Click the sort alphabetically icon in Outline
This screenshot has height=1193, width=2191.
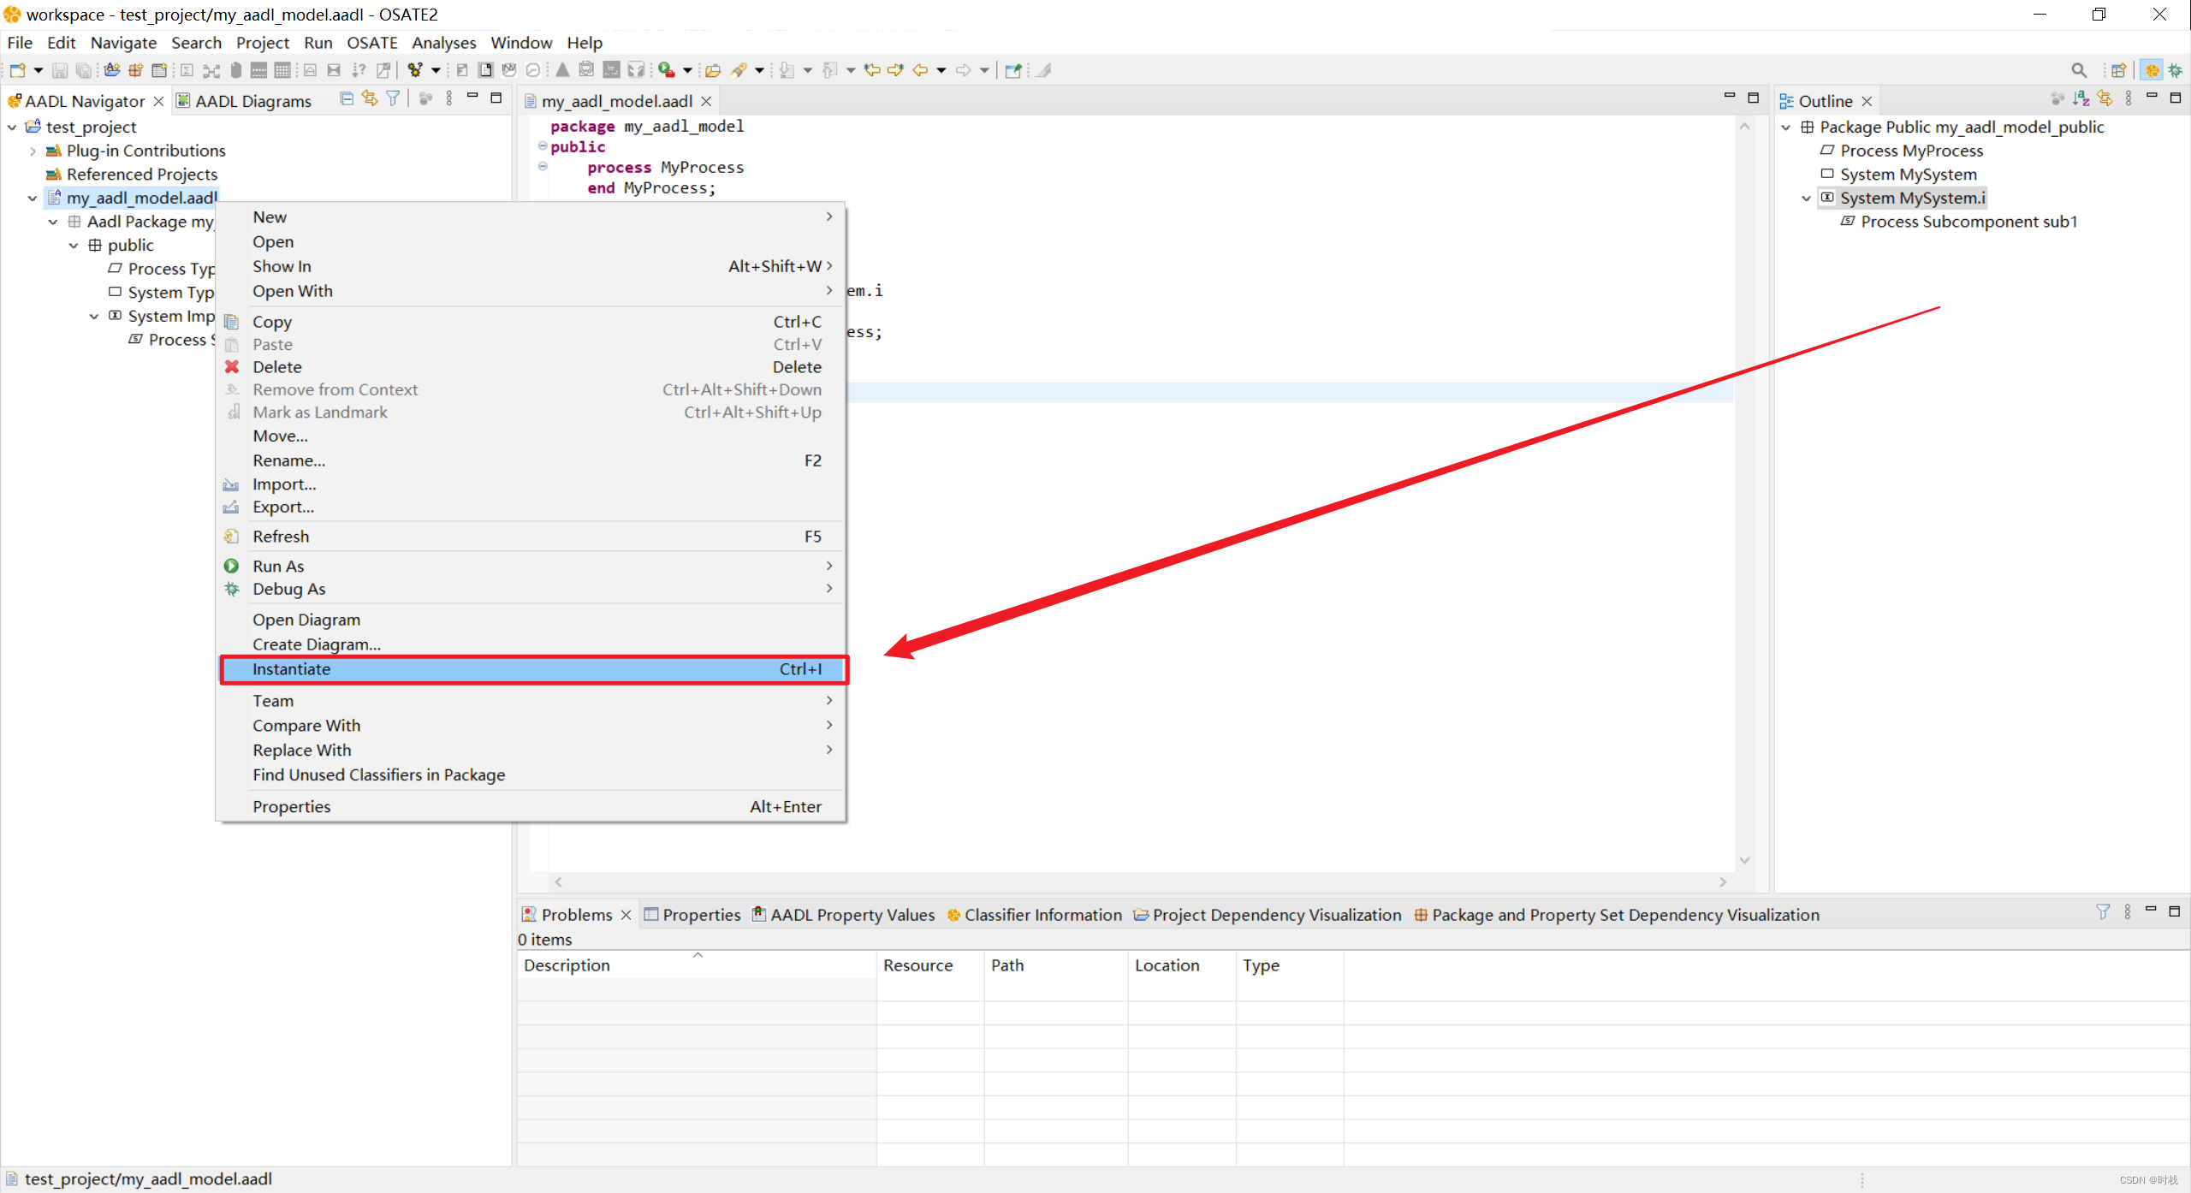pos(2081,100)
